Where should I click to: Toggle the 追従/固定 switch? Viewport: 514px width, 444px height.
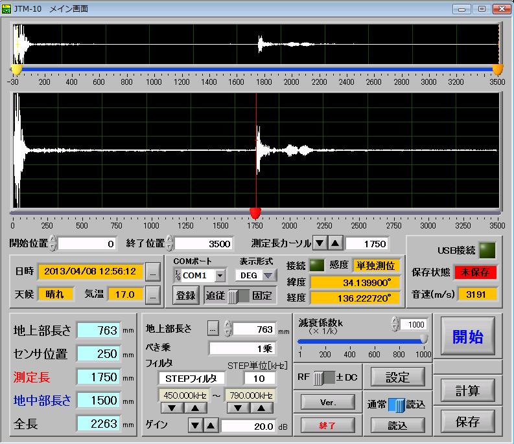coord(239,296)
